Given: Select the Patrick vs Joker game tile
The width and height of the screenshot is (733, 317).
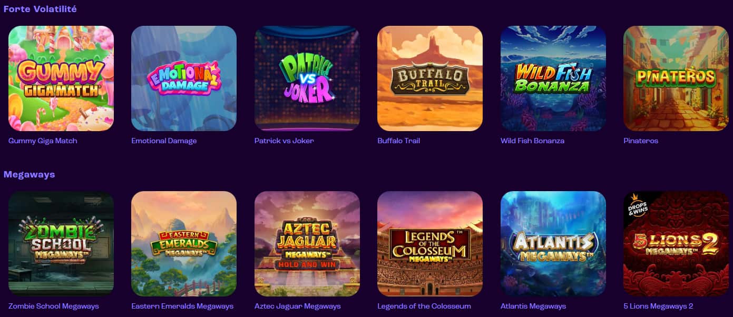Looking at the screenshot, I should [x=307, y=78].
